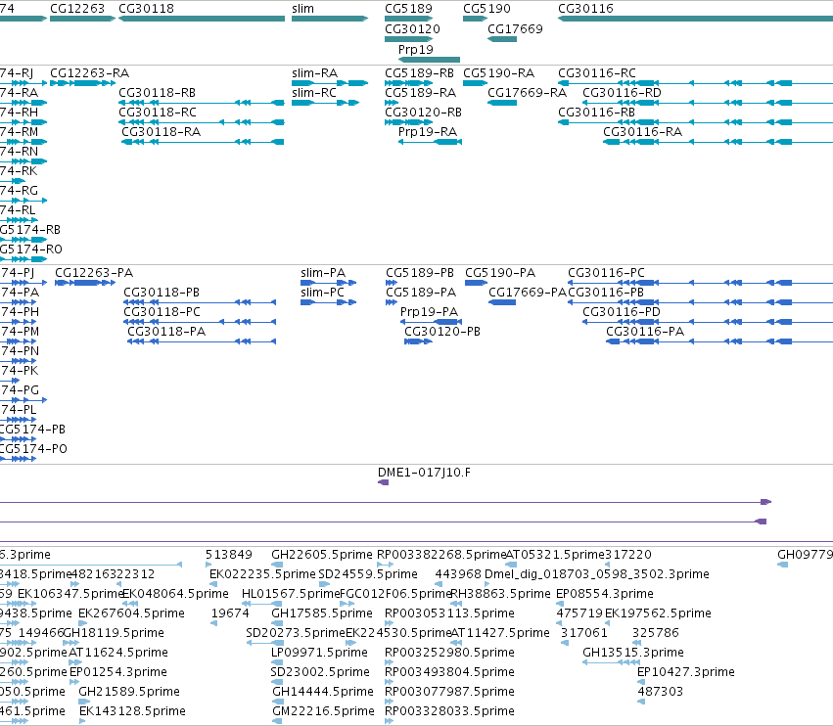Click EST GH17585.5prime
The image size is (833, 726).
(322, 613)
